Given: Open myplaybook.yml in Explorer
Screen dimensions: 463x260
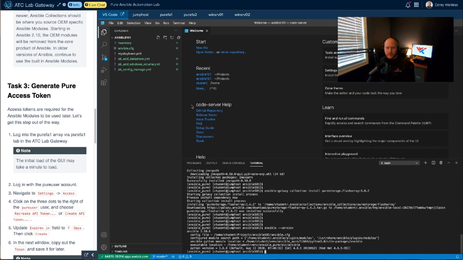Looking at the screenshot, I should (x=130, y=53).
